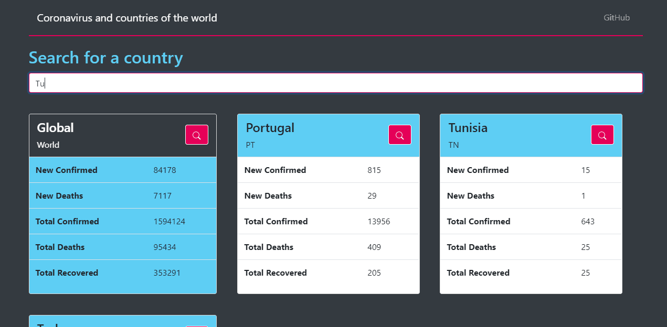Click the 'Search for a country' heading
Image resolution: width=667 pixels, height=327 pixels.
click(x=106, y=58)
